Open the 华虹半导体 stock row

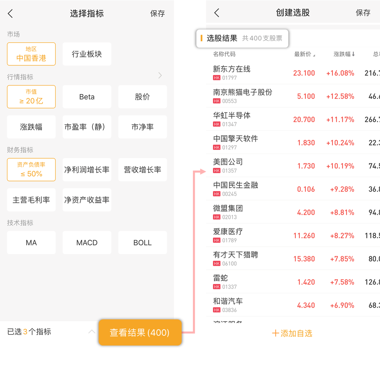[x=270, y=119]
